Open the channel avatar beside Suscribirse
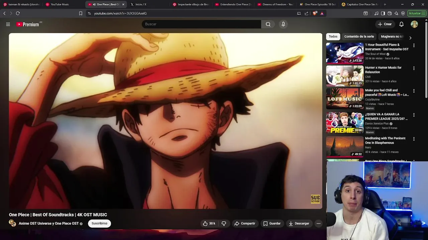Viewport: 428px width, 240px height. [x=12, y=223]
